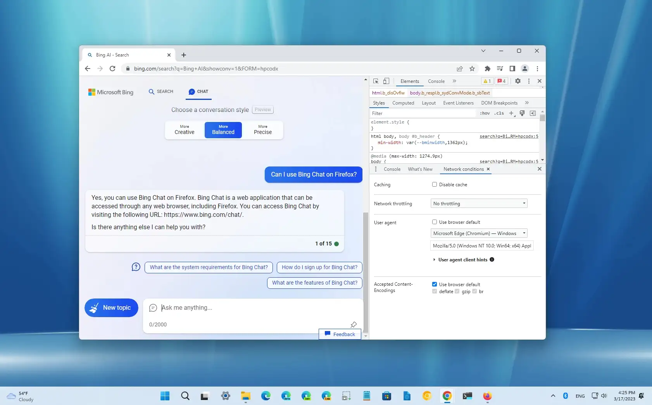652x405 pixels.
Task: Open the Chat input speech bubble icon
Action: coord(152,308)
